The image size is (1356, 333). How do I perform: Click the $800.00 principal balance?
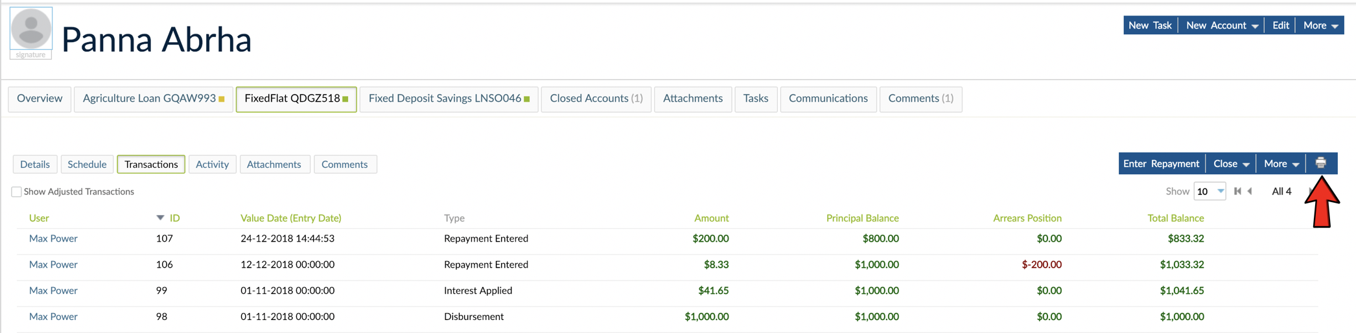[x=880, y=238]
